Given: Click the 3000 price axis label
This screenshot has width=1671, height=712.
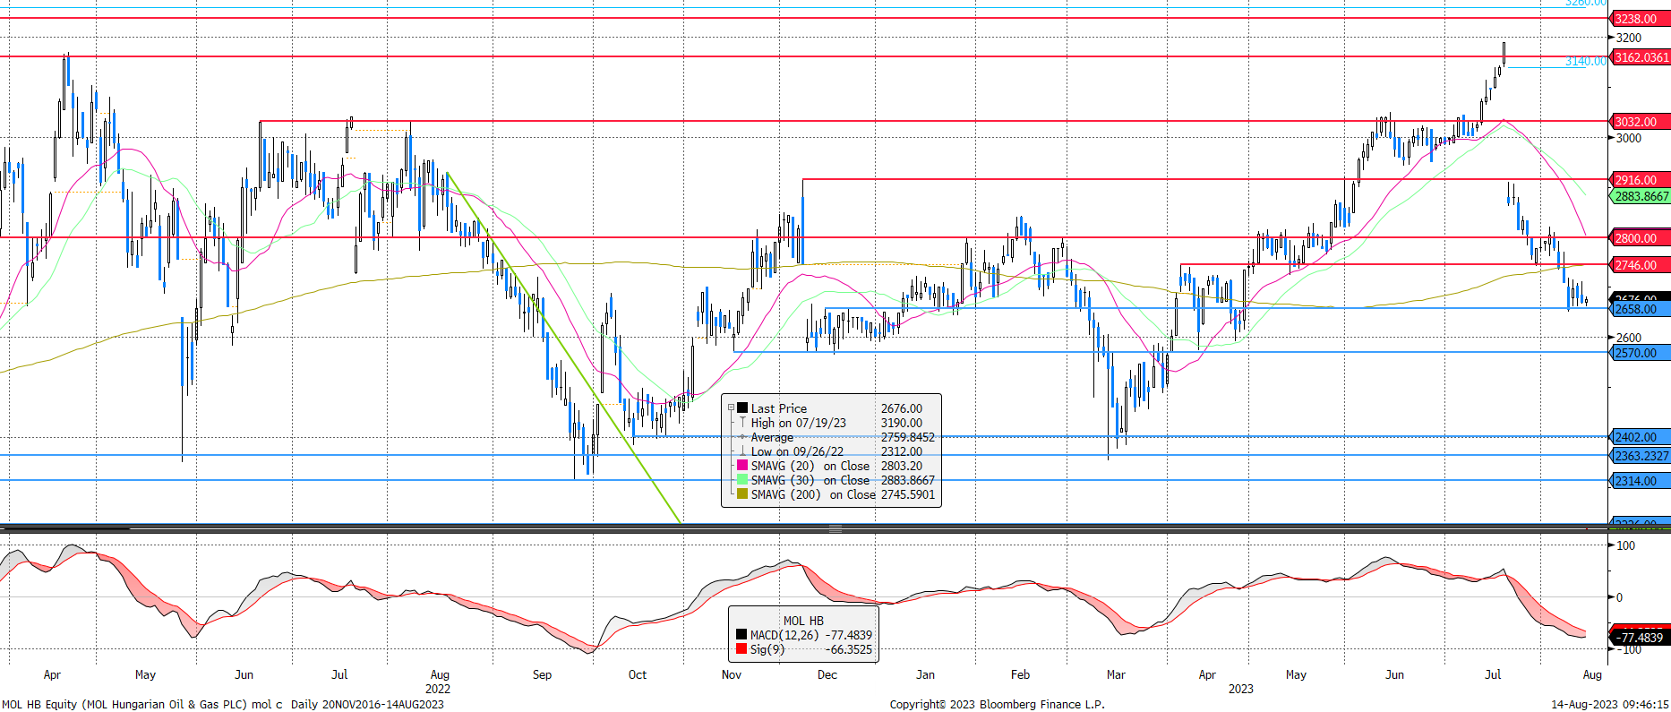Looking at the screenshot, I should click(x=1629, y=138).
